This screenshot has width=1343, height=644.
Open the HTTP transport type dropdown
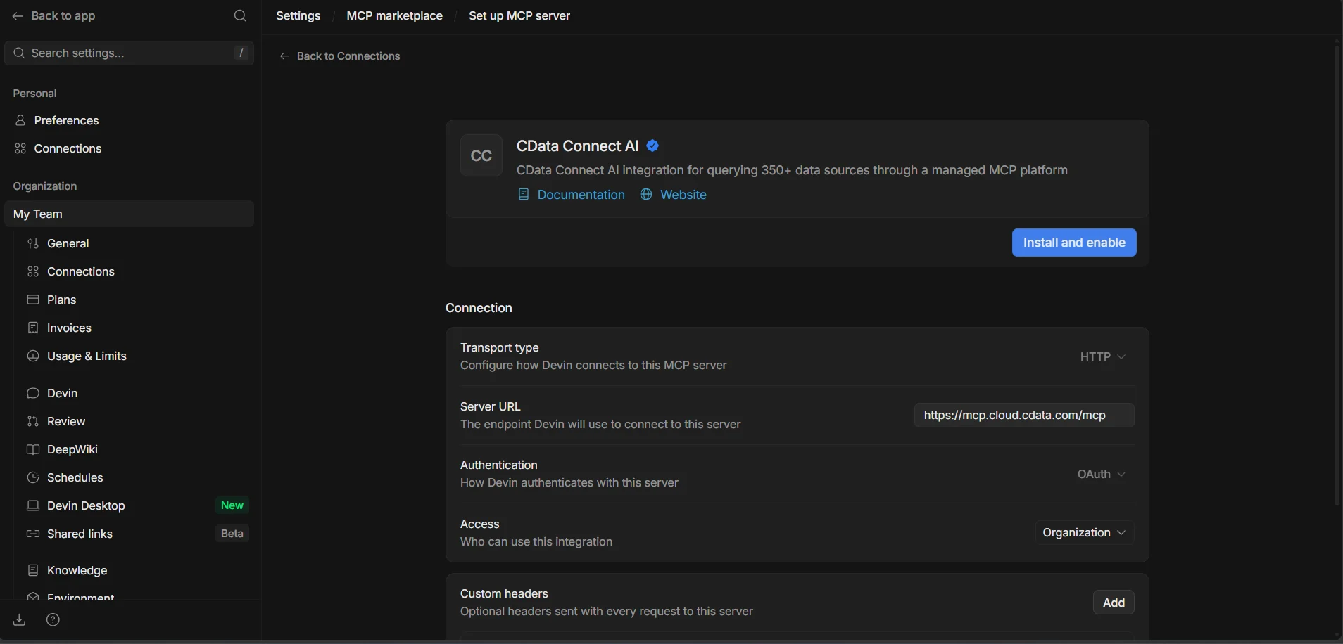tap(1102, 356)
